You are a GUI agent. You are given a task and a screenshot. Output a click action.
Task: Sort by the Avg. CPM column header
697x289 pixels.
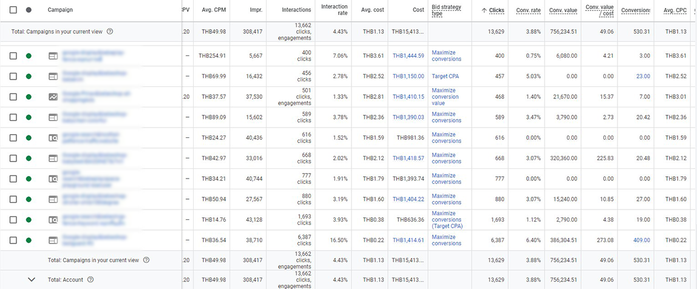click(214, 10)
